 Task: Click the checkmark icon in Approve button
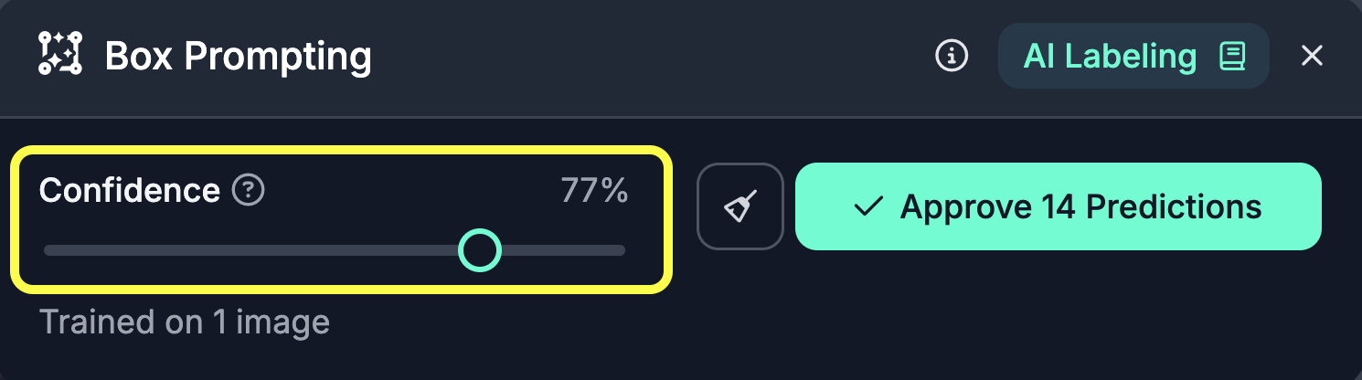click(x=867, y=206)
